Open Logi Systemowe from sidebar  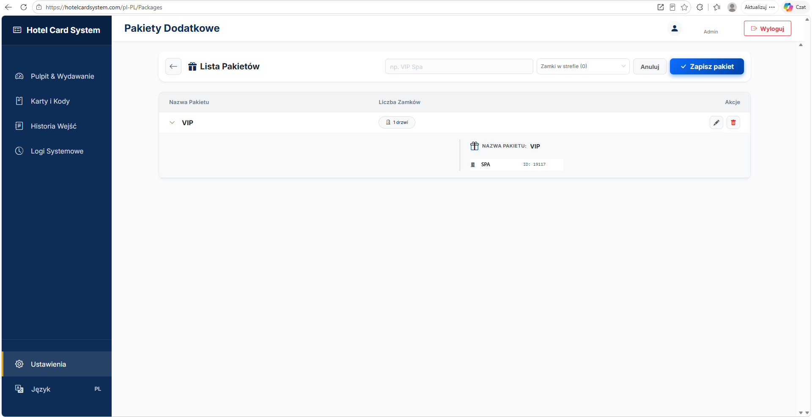click(x=57, y=151)
